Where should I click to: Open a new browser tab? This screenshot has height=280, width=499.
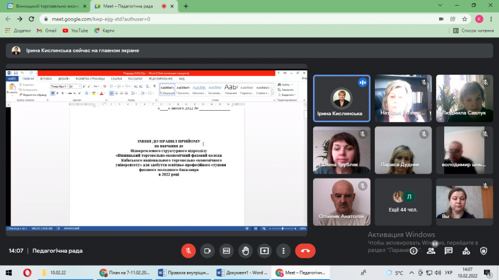(186, 6)
